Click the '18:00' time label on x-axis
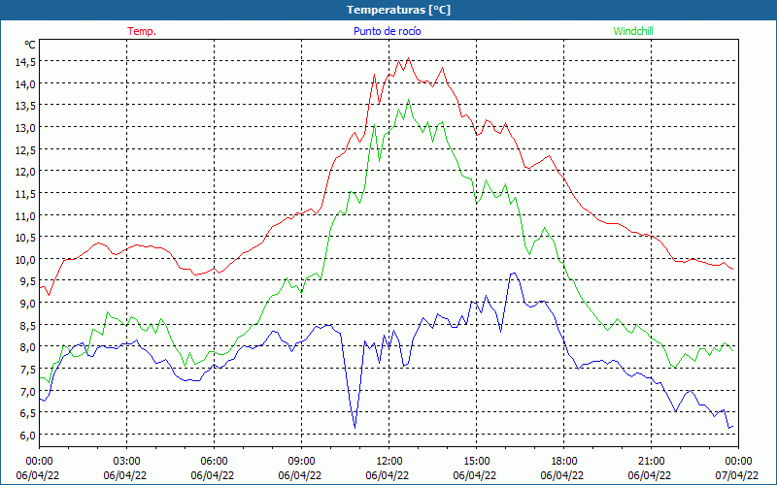 (x=562, y=462)
